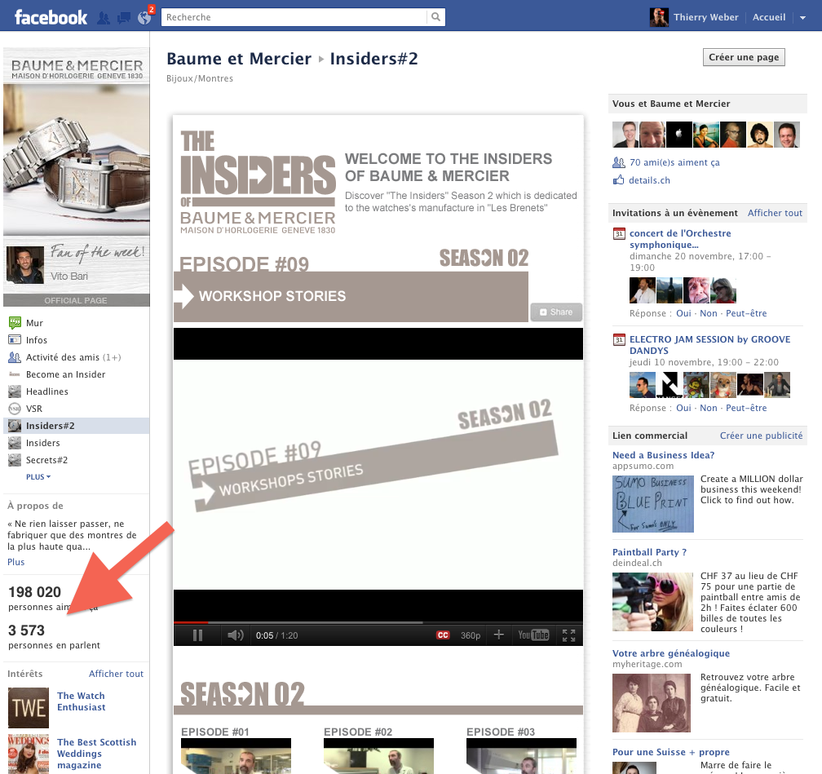
Task: Click calendar icon beside Electro Jam event
Action: 619,340
